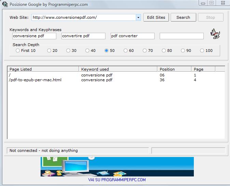Screen dimensions: 230x186
Task: Open the Web Site dropdown arrow
Action: point(138,17)
